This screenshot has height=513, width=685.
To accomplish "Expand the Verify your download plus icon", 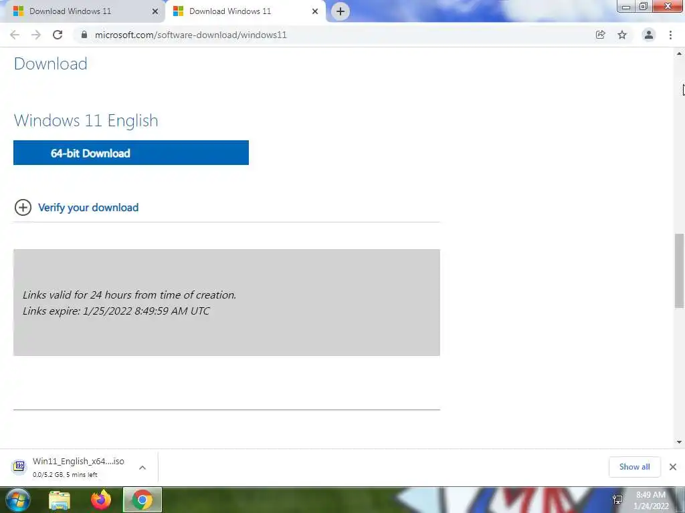I will pos(23,208).
